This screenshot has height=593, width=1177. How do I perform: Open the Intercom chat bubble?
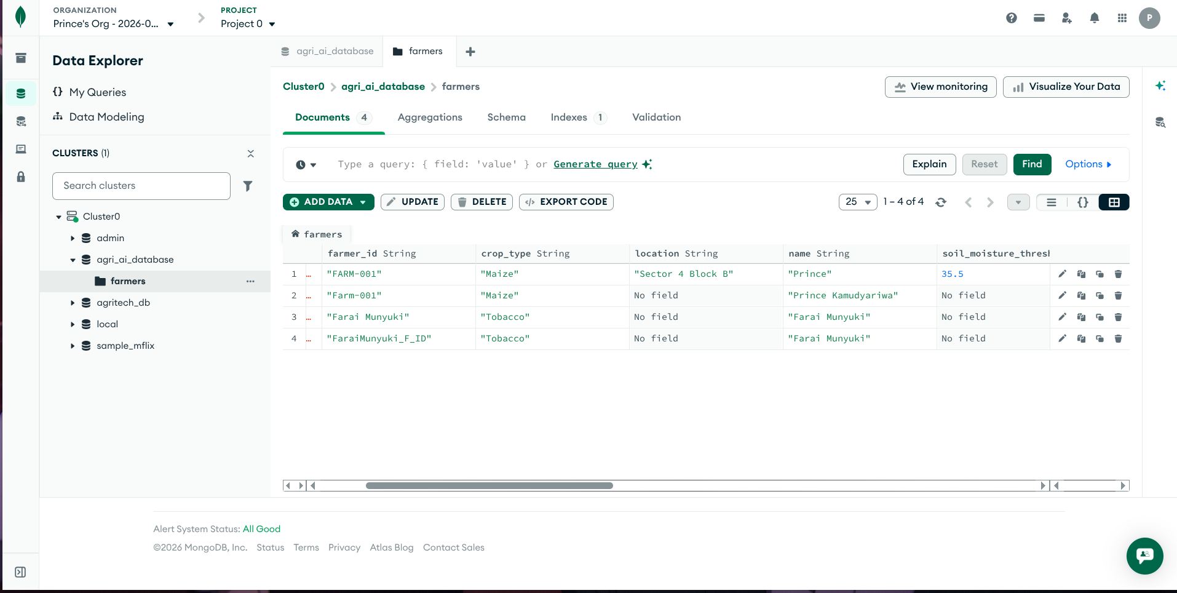click(1145, 556)
